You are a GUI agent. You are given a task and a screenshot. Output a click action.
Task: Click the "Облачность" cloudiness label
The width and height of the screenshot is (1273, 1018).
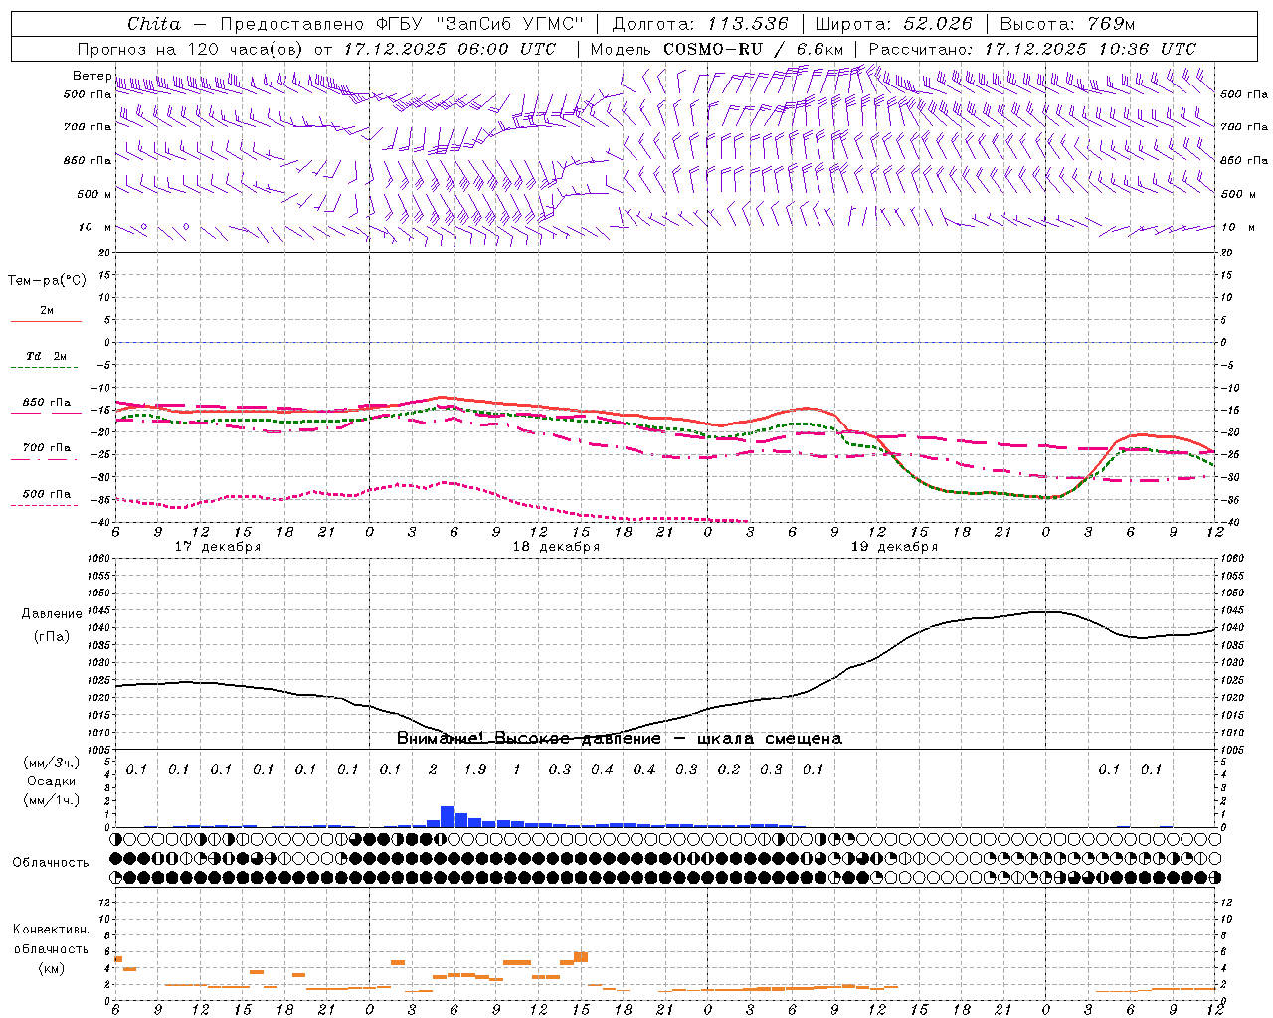point(51,863)
